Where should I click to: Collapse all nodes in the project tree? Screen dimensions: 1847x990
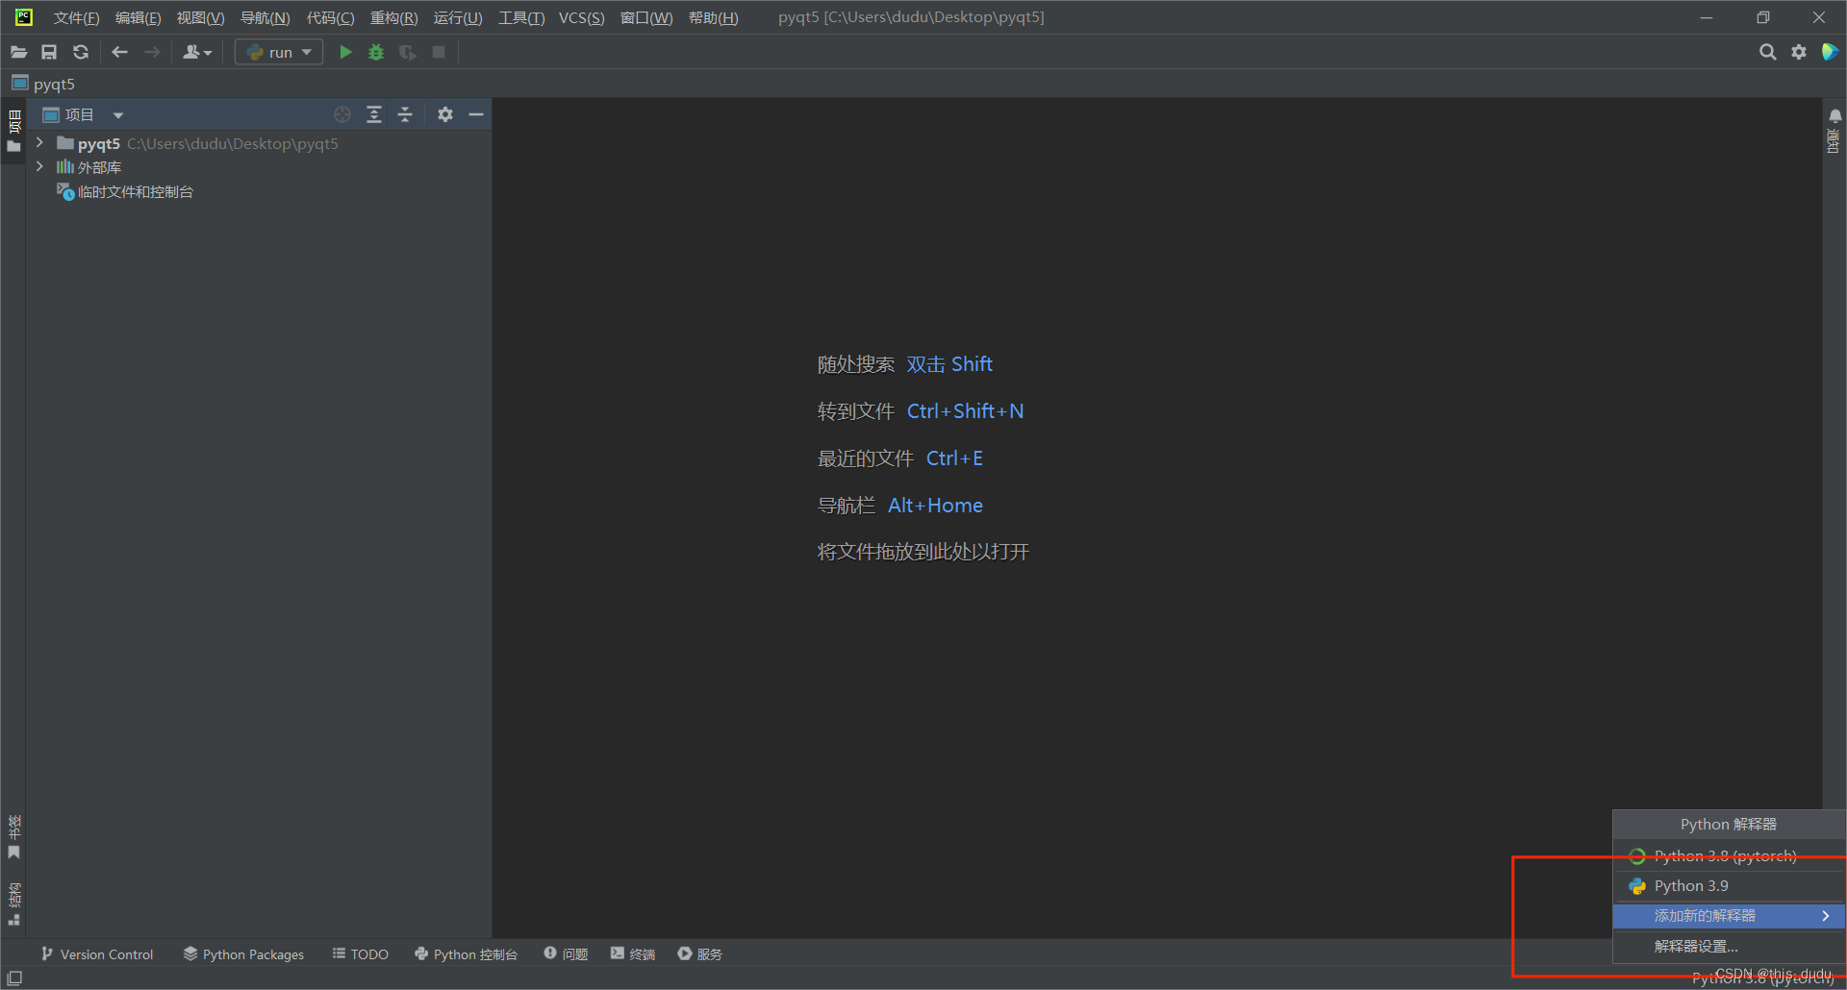click(x=405, y=113)
